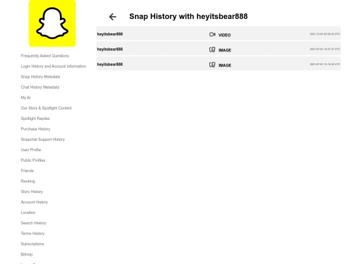Open Chat History Metadata page
This screenshot has width=352, height=264.
[x=40, y=87]
